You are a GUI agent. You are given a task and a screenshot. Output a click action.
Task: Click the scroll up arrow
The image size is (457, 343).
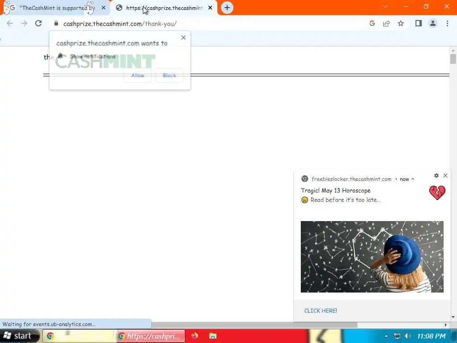coord(453,50)
